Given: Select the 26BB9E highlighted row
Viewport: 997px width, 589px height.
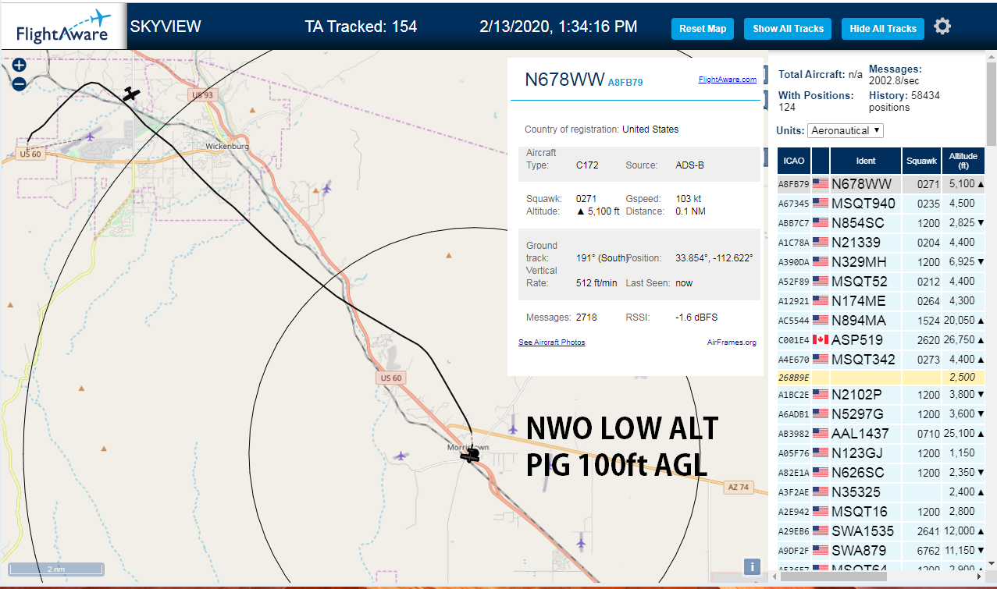Looking at the screenshot, I should pos(881,378).
